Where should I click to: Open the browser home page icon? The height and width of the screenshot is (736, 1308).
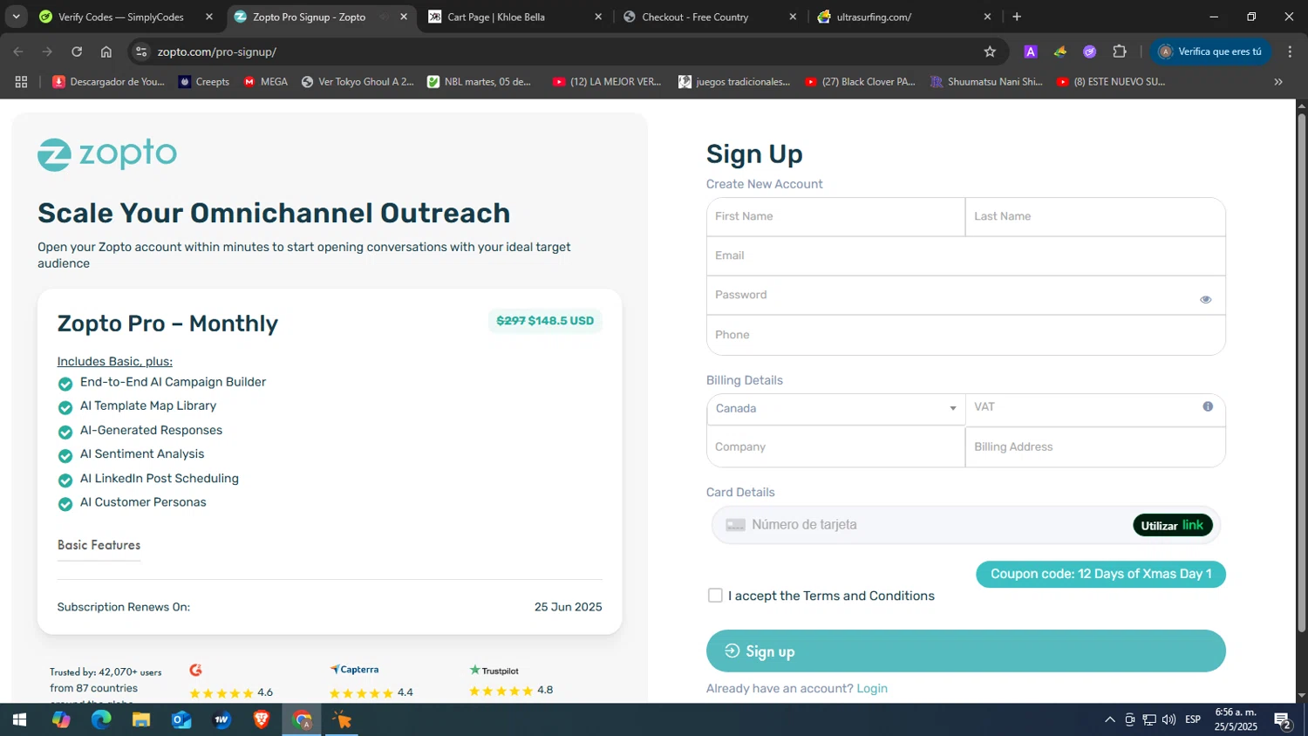click(x=106, y=51)
